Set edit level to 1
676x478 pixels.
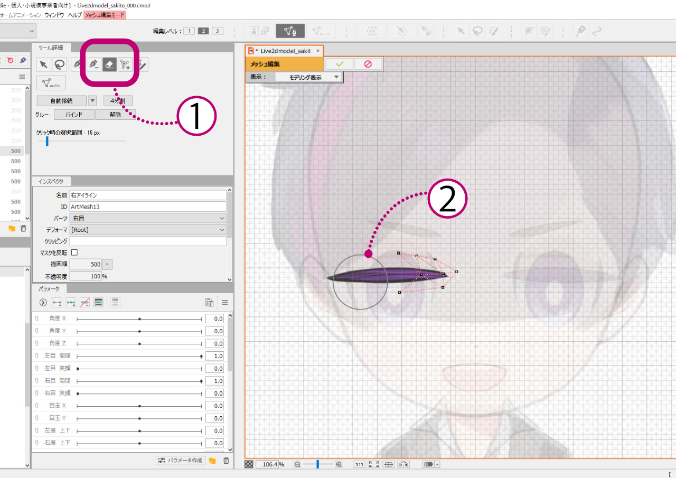point(190,31)
